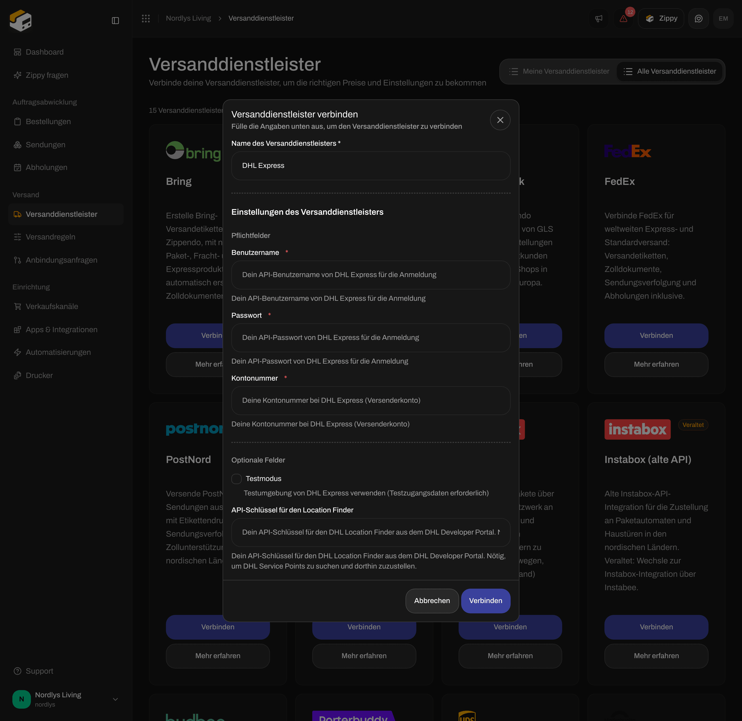
Task: Open Zippy assistant button
Action: (661, 19)
